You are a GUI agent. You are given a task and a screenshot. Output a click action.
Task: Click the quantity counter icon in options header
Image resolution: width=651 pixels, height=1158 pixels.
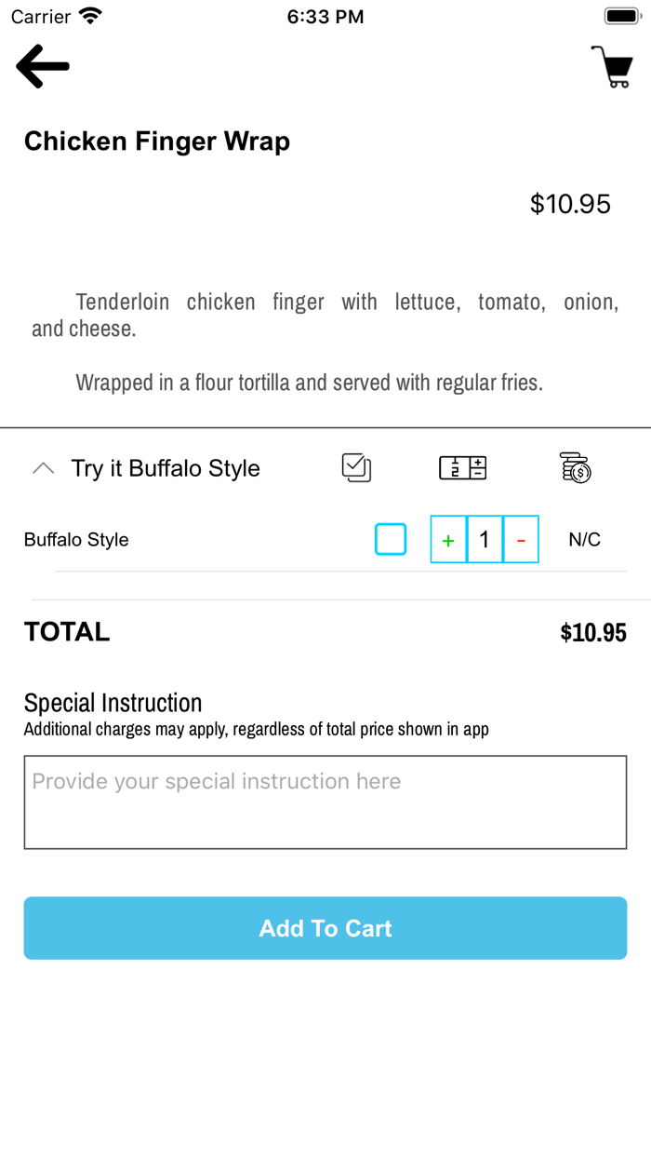pos(462,467)
